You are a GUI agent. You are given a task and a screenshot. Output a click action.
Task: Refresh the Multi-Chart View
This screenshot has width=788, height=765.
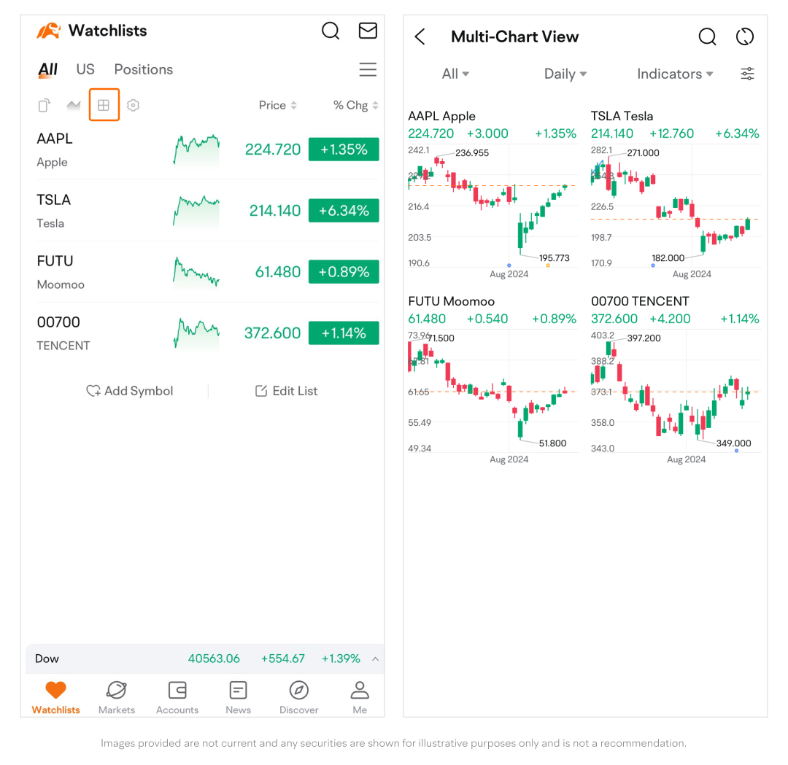(x=745, y=36)
